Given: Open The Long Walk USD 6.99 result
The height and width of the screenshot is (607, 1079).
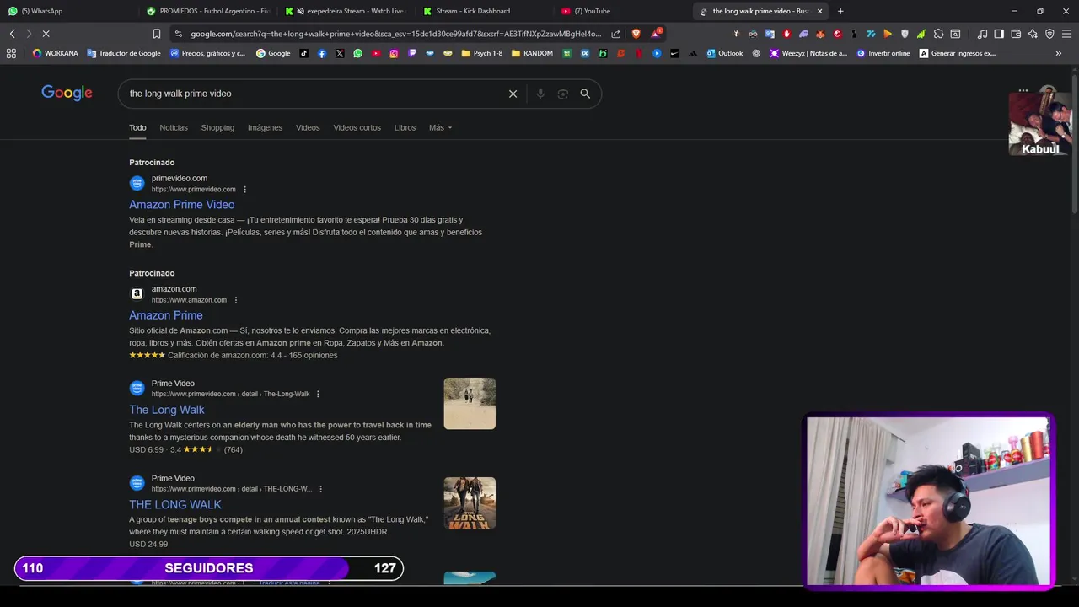Looking at the screenshot, I should pyautogui.click(x=167, y=410).
